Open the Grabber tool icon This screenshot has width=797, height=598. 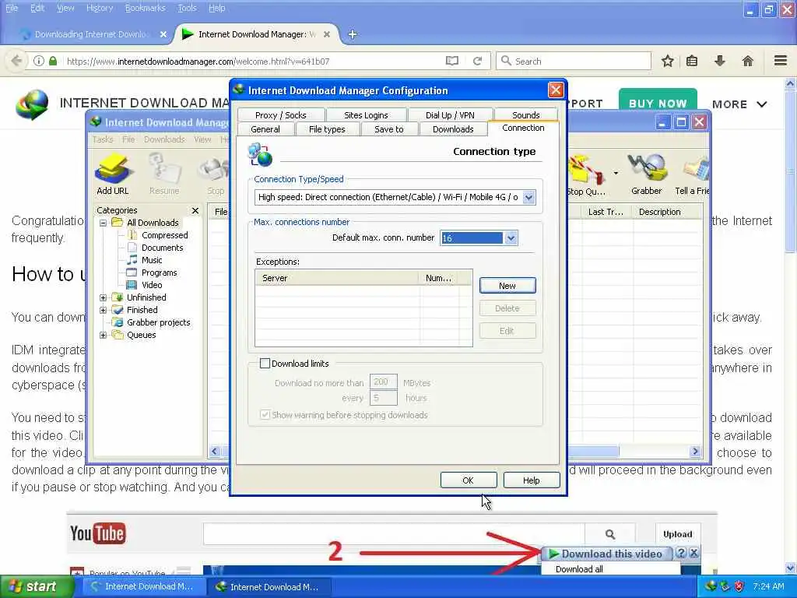[x=647, y=168]
